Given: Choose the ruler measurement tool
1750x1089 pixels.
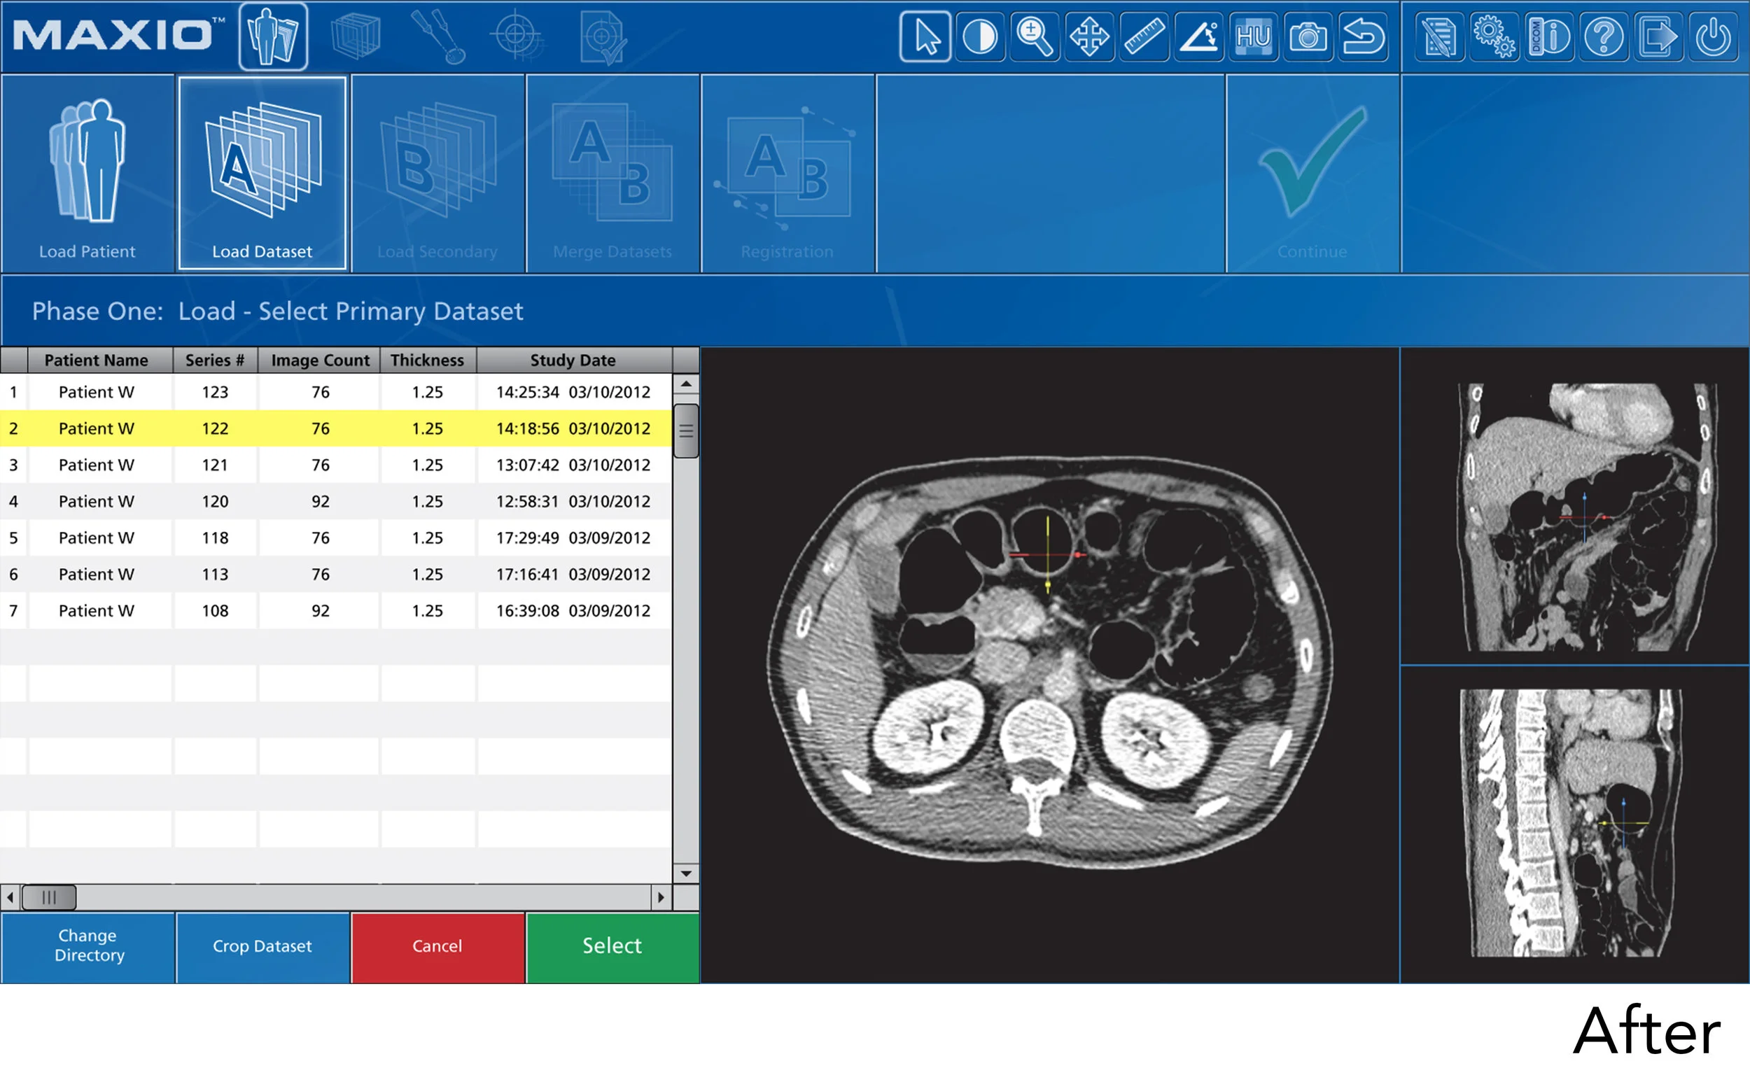Looking at the screenshot, I should pos(1144,36).
